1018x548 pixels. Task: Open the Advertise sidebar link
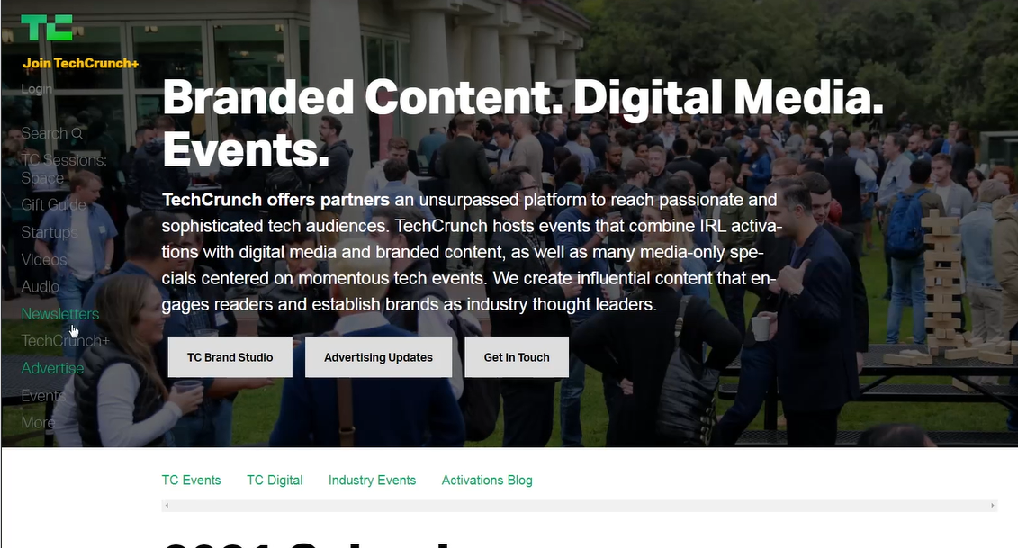(x=52, y=368)
